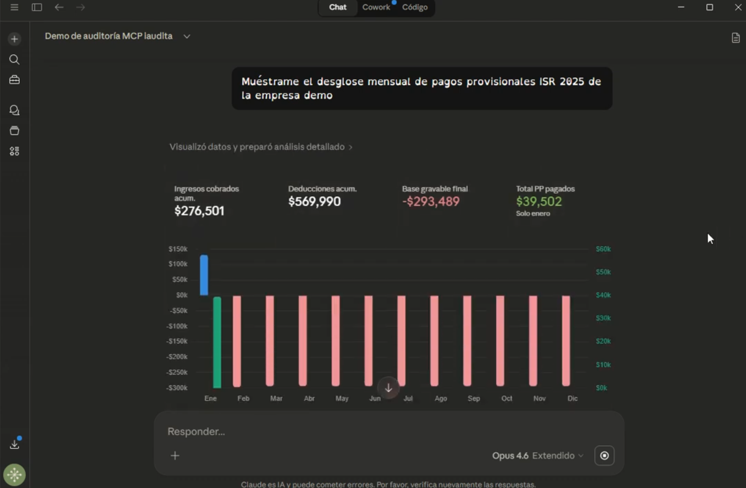The width and height of the screenshot is (746, 488).
Task: Click the 'Deducciones acum.' label
Action: click(322, 189)
